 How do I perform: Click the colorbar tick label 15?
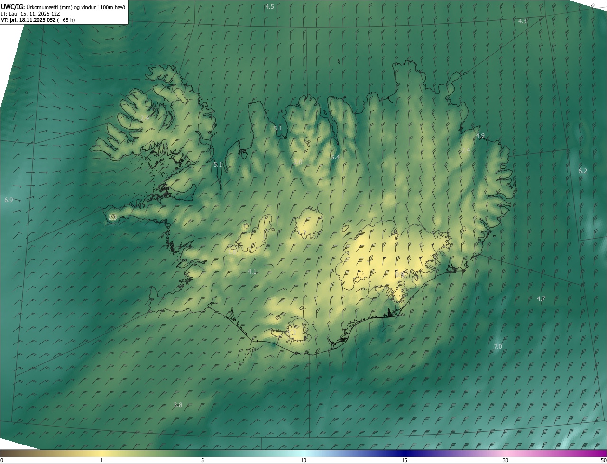coord(405,460)
